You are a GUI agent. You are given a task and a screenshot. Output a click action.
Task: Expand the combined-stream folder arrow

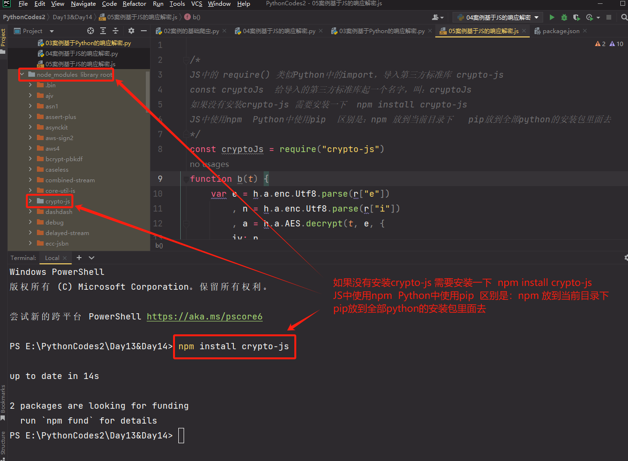[x=30, y=180]
